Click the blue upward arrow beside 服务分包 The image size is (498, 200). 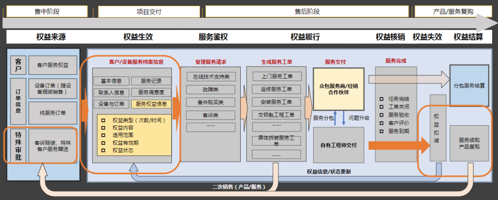click(x=336, y=118)
